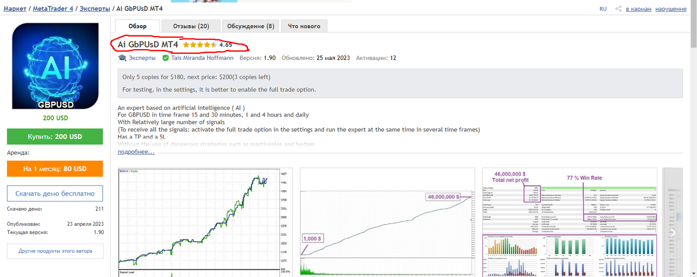Image resolution: width=697 pixels, height=277 pixels.
Task: Click the нарушение report link
Action: point(671,9)
